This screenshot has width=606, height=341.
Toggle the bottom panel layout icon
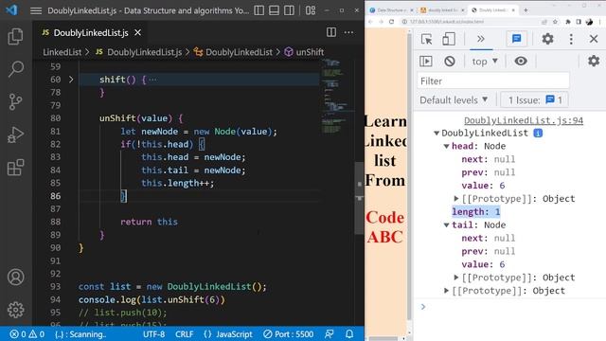(x=274, y=10)
